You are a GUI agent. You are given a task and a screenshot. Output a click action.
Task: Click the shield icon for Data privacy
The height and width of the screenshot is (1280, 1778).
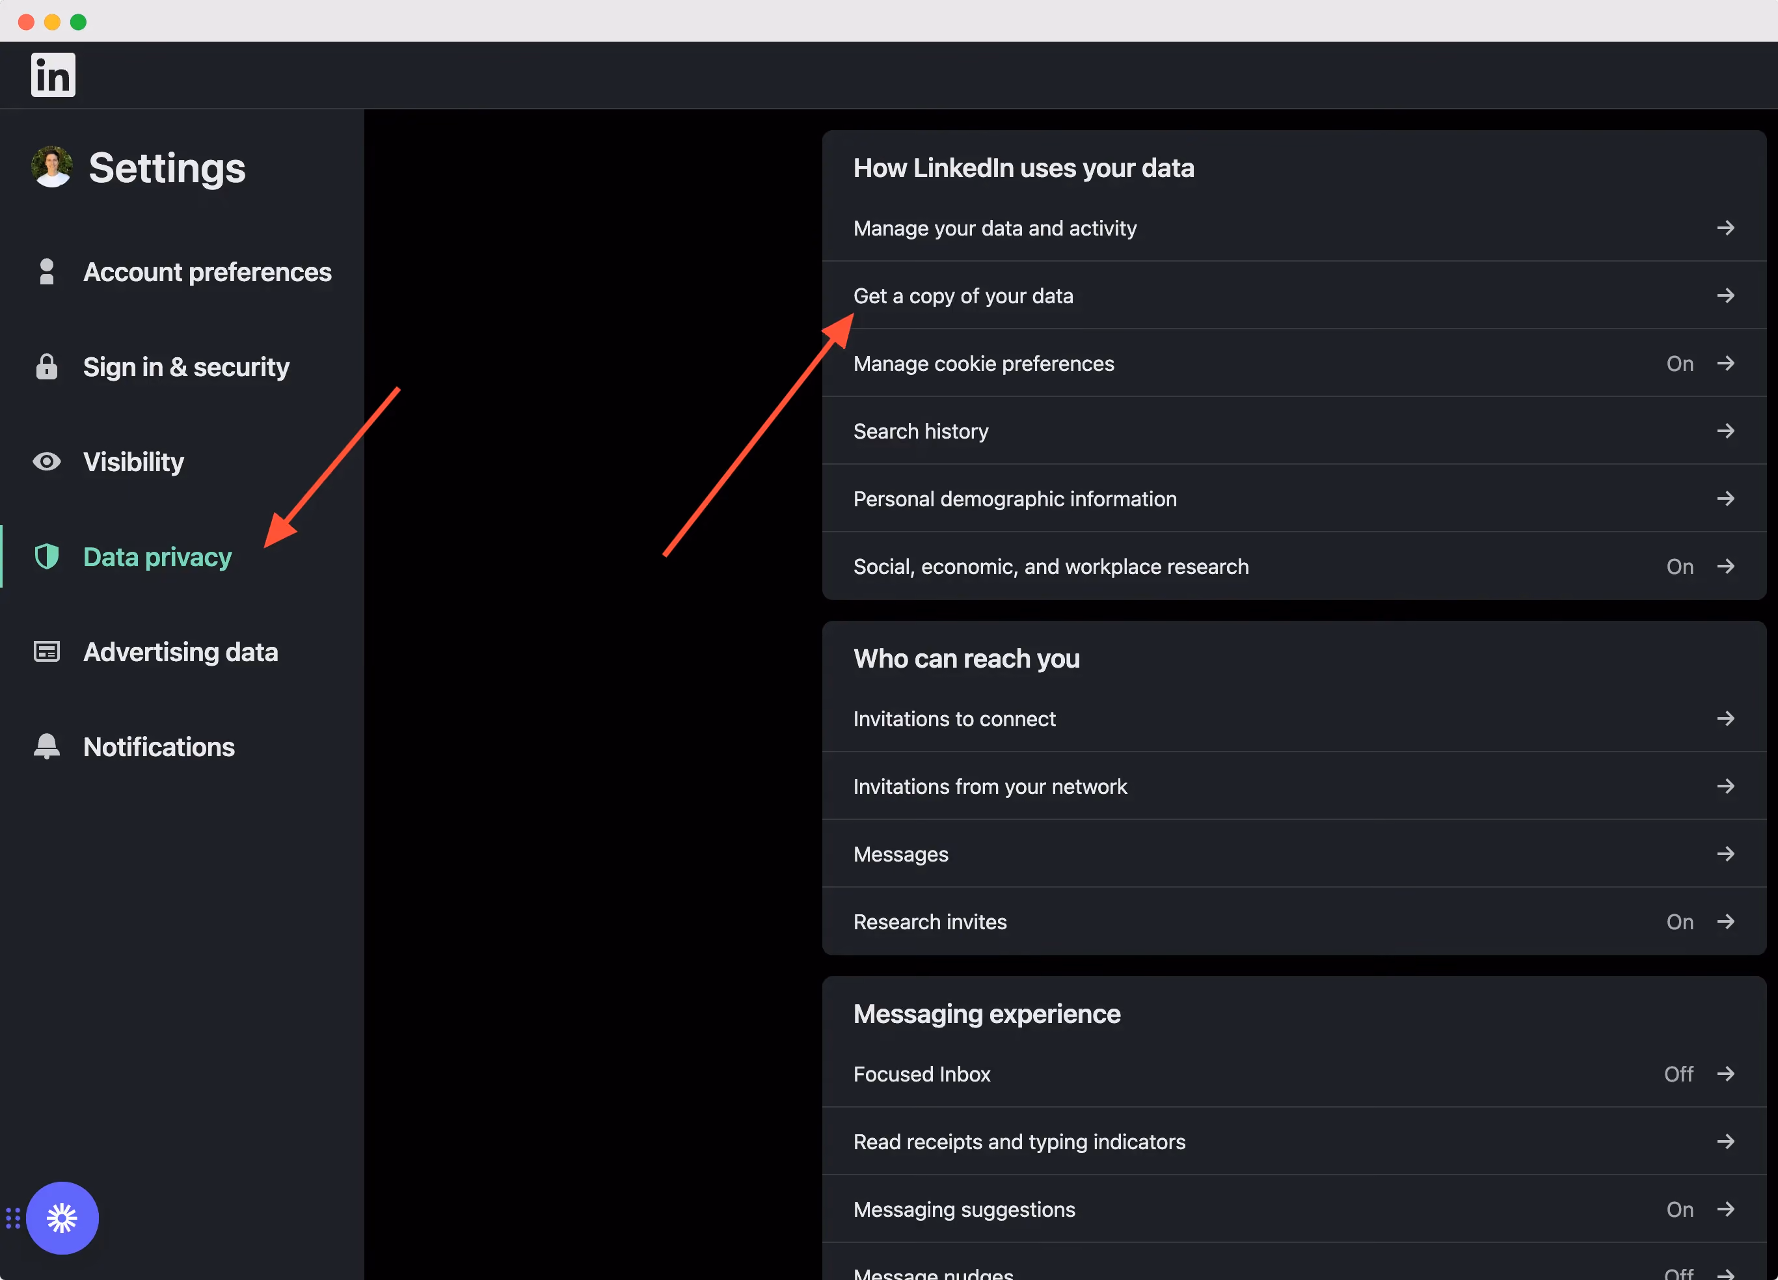click(x=47, y=557)
